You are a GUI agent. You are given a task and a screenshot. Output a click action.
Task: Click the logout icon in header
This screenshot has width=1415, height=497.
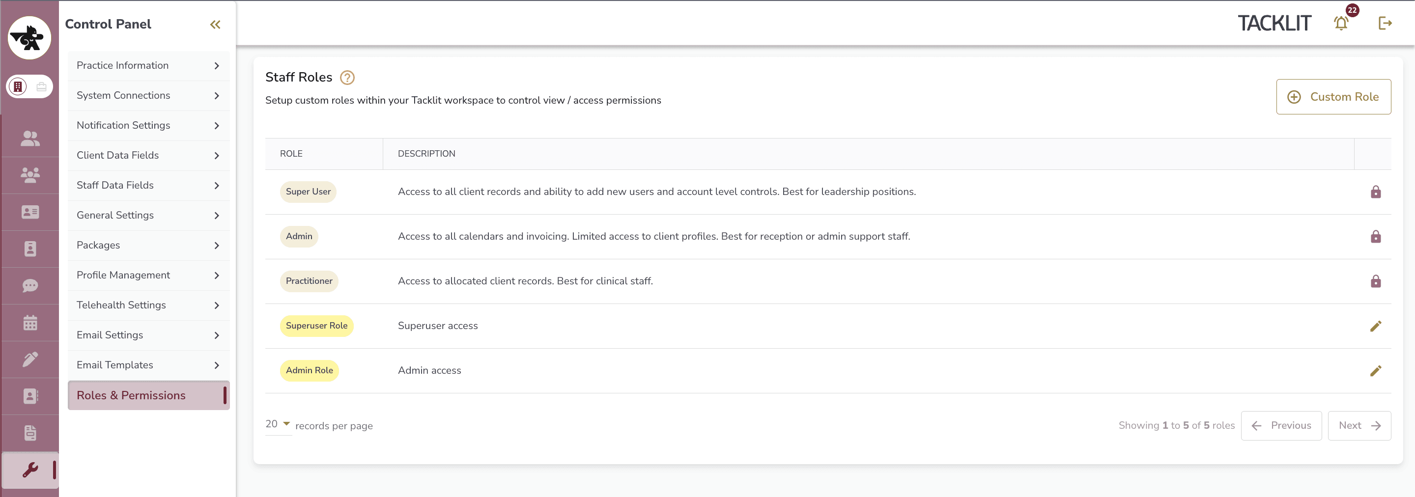[1385, 23]
